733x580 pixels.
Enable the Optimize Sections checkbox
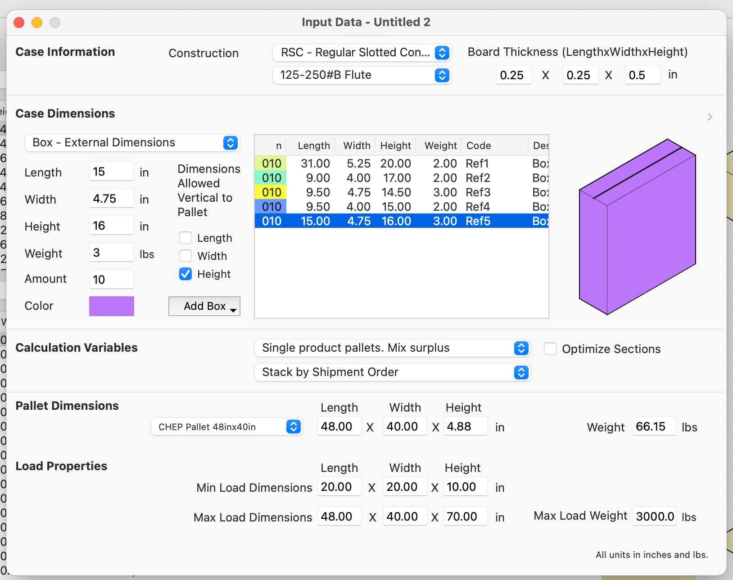[x=551, y=349]
